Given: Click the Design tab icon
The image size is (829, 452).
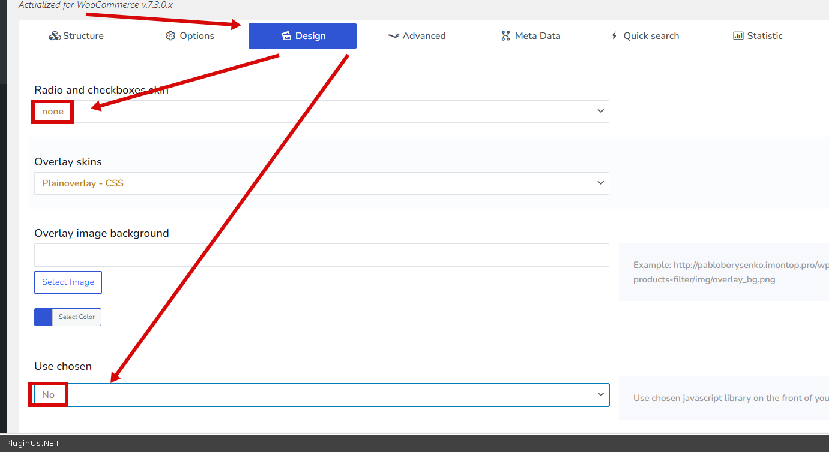Looking at the screenshot, I should [286, 36].
